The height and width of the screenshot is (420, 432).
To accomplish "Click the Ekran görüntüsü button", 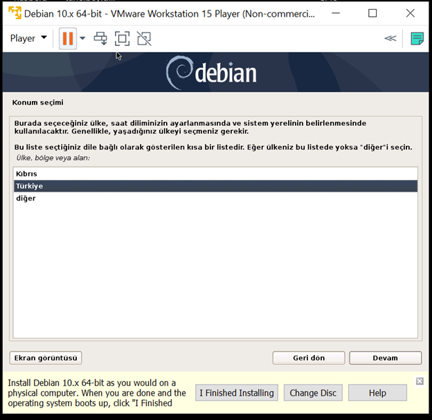I will (46, 358).
